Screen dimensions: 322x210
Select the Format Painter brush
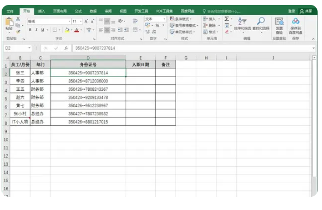18,31
